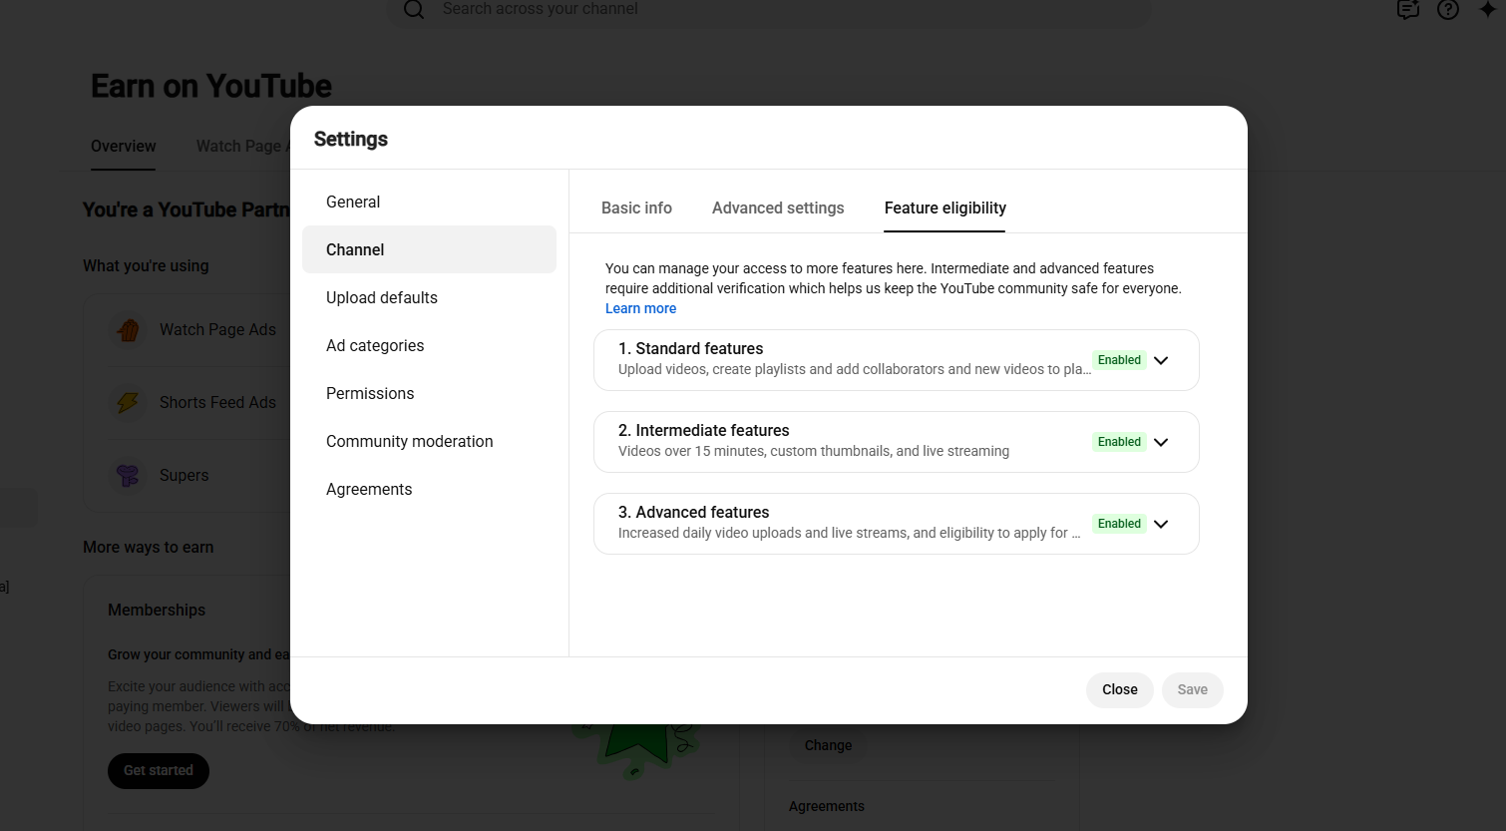Open Agreements in the settings sidebar
The width and height of the screenshot is (1506, 831).
point(429,489)
